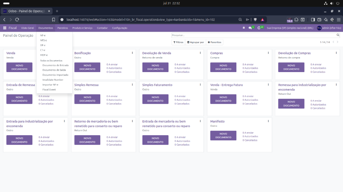The height and width of the screenshot is (192, 343).
Task: Open options menu on Devolução de Venda card
Action: [200, 53]
